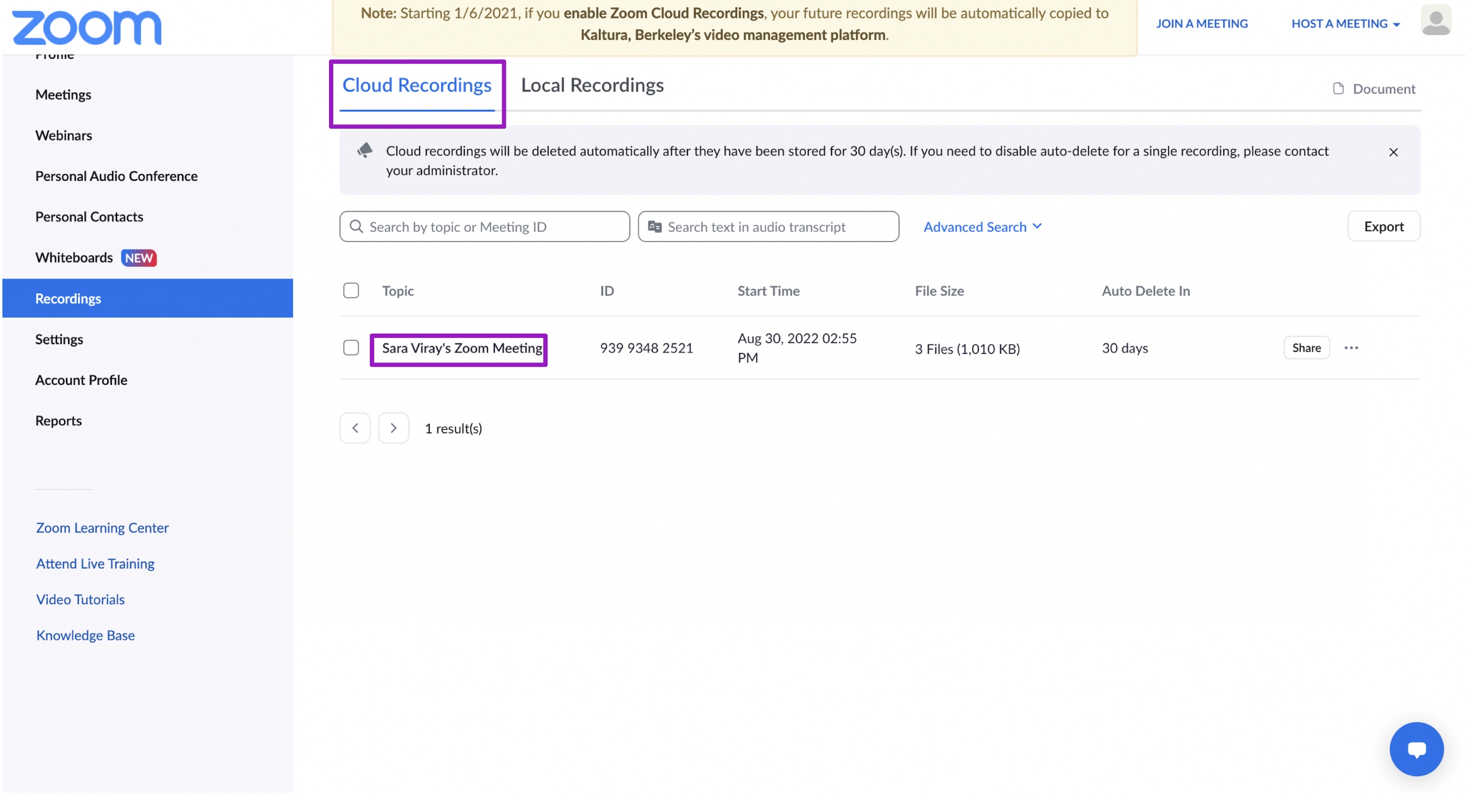This screenshot has width=1466, height=795.
Task: Switch to the Cloud Recordings tab
Action: [x=417, y=85]
